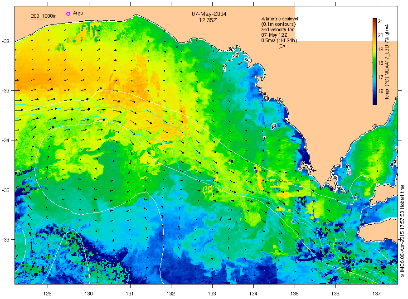Click longitude label 131

[x=130, y=294]
